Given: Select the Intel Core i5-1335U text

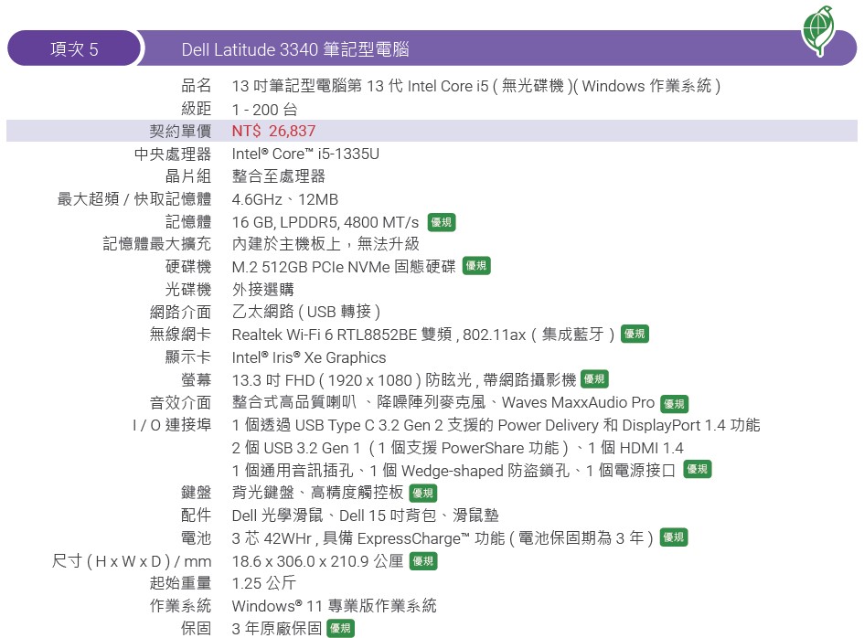Looking at the screenshot, I should (305, 154).
